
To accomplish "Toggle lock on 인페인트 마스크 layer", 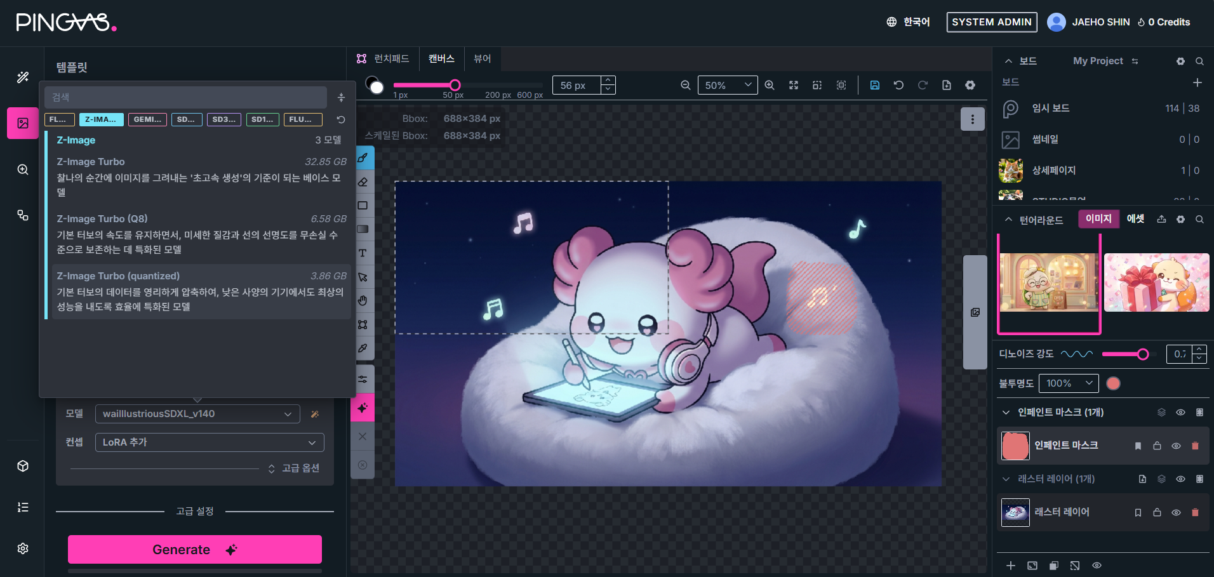I will (1157, 446).
